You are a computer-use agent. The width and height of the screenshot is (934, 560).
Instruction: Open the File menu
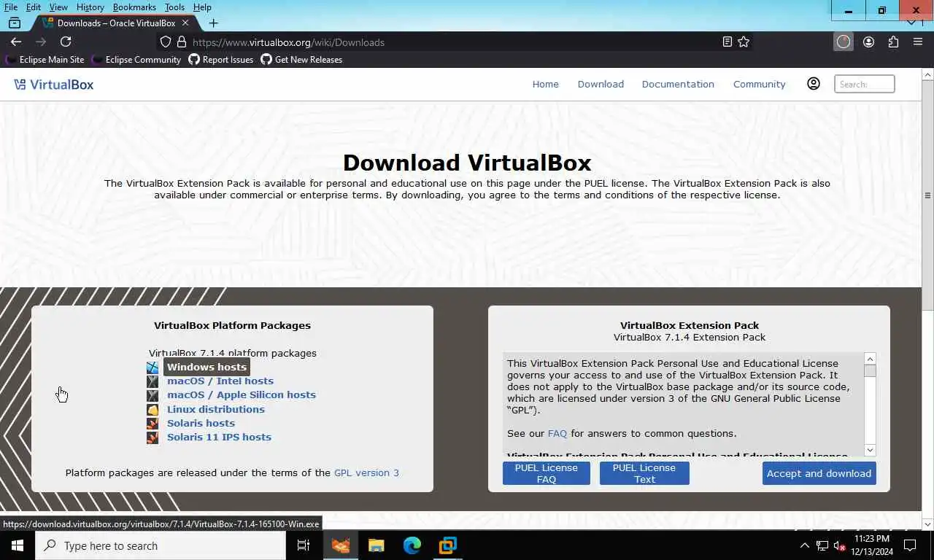click(x=11, y=7)
